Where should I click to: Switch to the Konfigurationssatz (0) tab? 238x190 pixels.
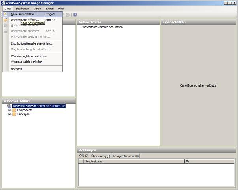click(x=126, y=156)
